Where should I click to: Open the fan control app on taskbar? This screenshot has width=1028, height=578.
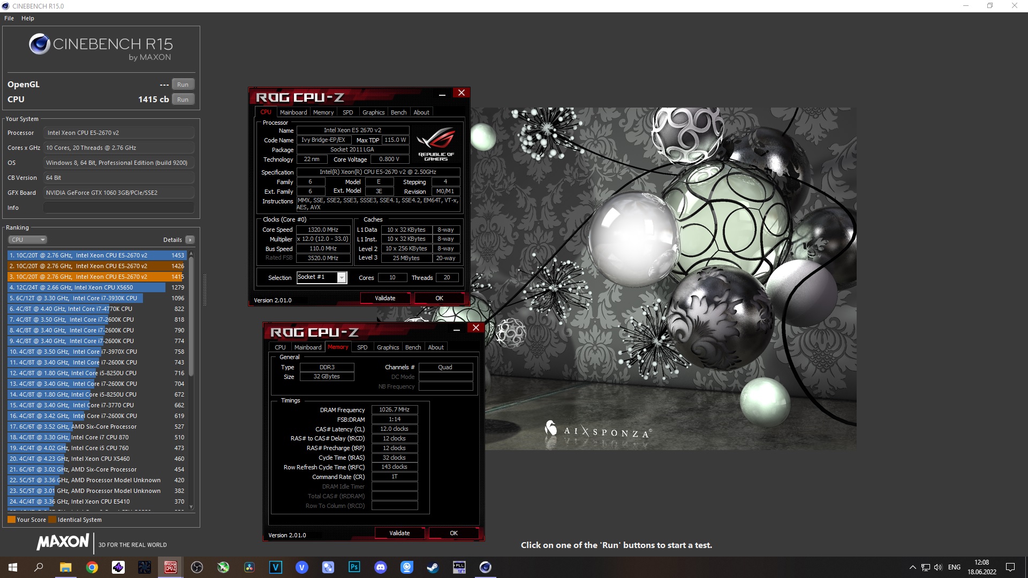[145, 567]
